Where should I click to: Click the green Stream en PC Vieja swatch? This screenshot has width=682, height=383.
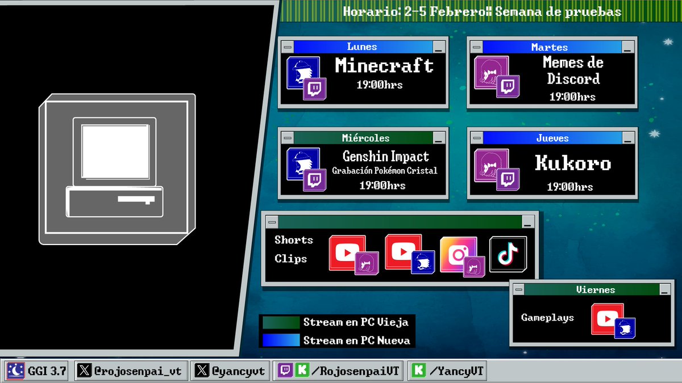click(x=280, y=322)
